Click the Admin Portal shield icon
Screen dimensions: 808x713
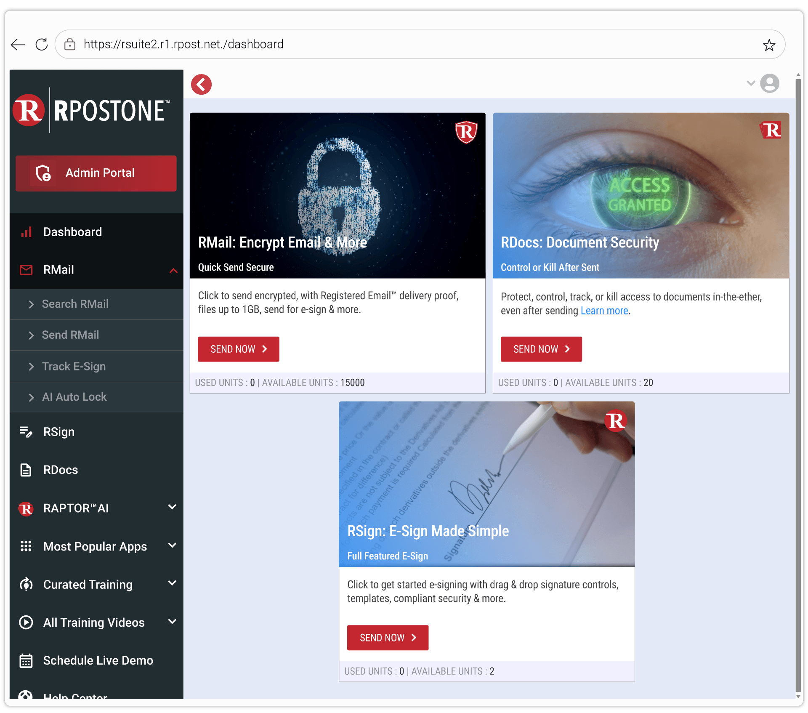pos(43,173)
